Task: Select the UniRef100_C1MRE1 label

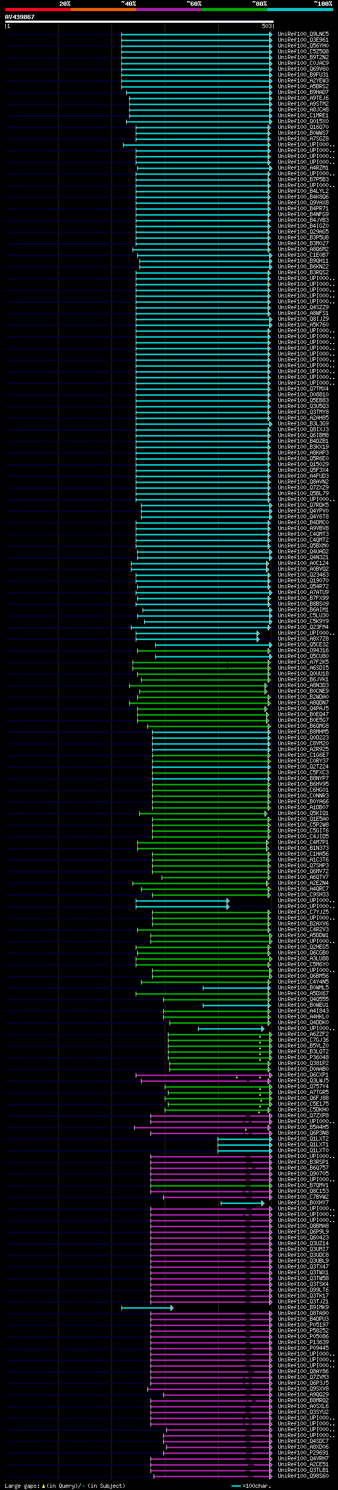Action: (303, 116)
